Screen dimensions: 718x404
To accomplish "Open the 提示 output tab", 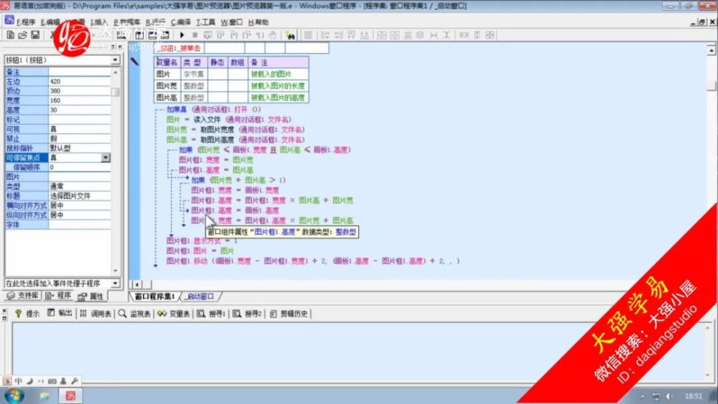I will (x=27, y=314).
